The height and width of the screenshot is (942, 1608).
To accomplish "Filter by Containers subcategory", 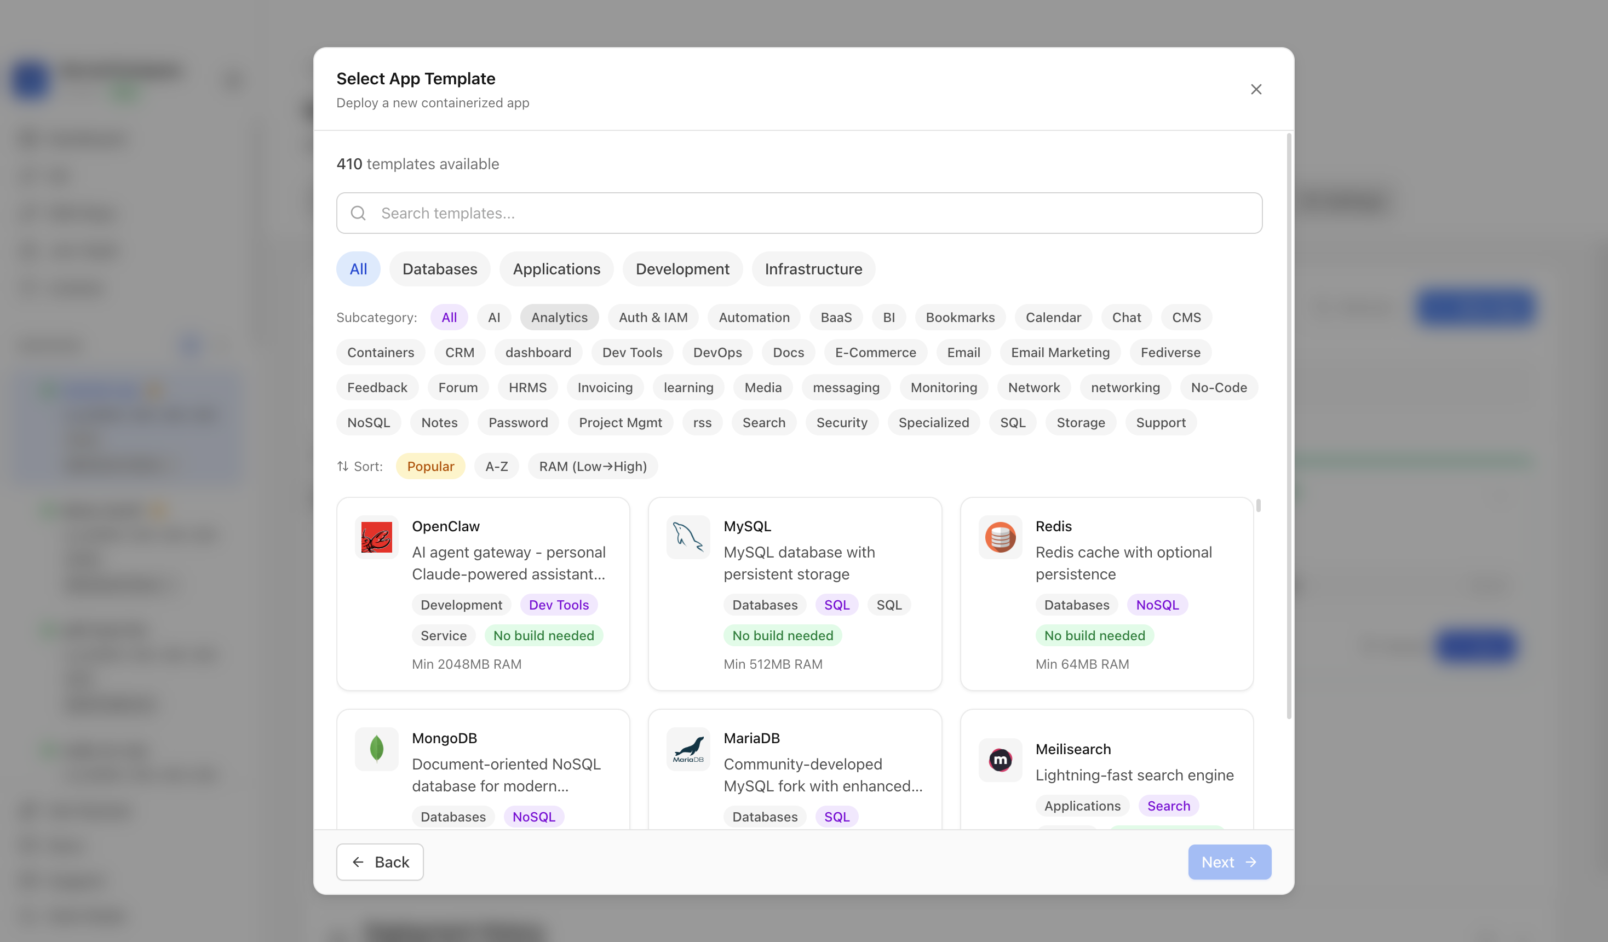I will (380, 352).
